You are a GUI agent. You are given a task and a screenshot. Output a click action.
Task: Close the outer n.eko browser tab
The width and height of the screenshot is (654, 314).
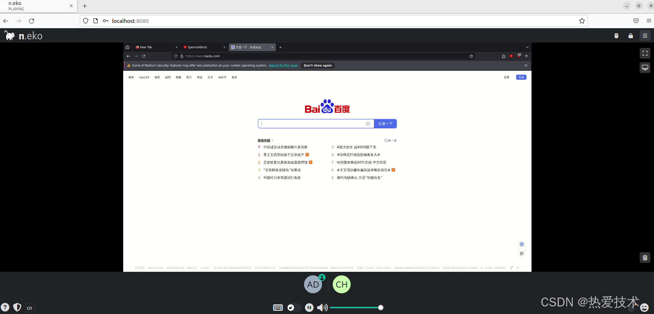coord(71,6)
